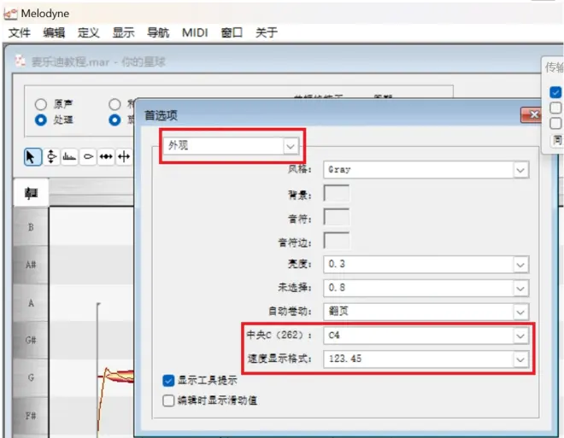Click the orange note blob on G row
Image resolution: width=564 pixels, height=438 pixels.
(119, 376)
